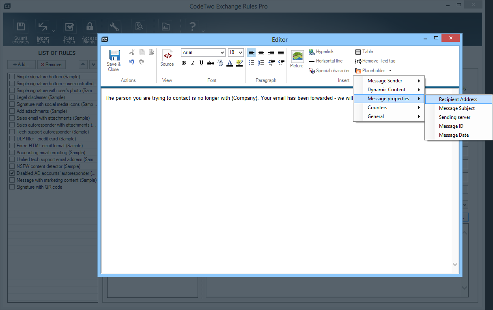
Task: Insert a Picture
Action: point(297,59)
